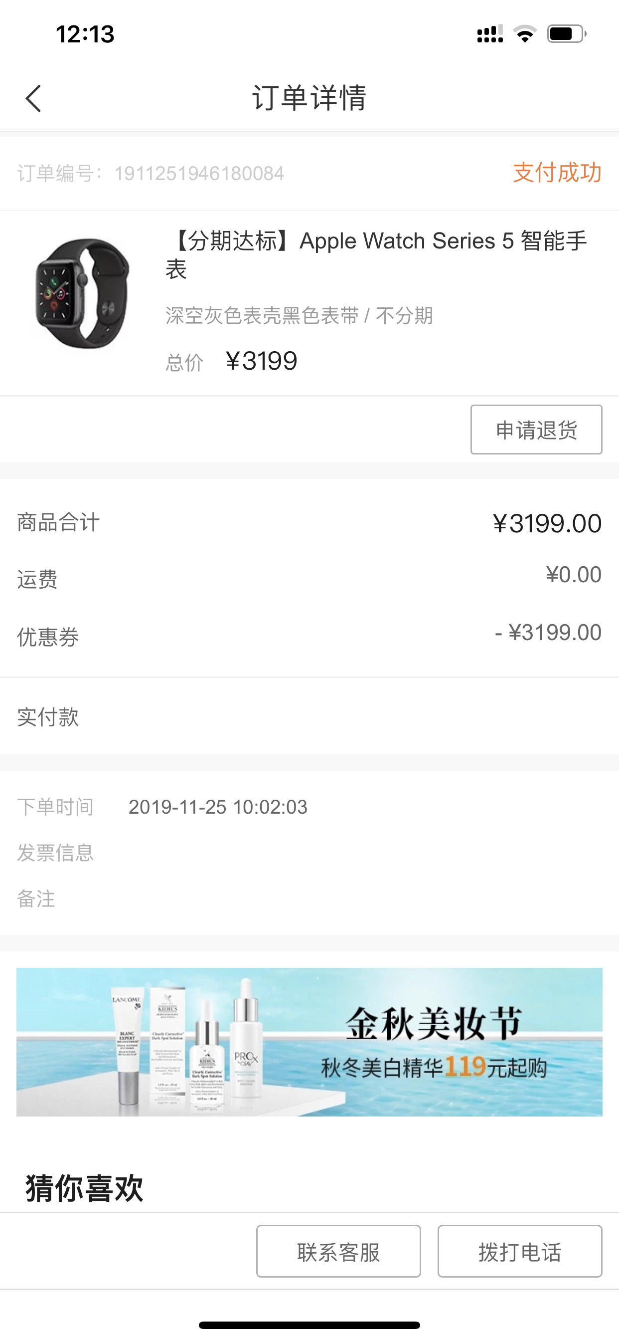Click the 申请退货 button

(536, 430)
